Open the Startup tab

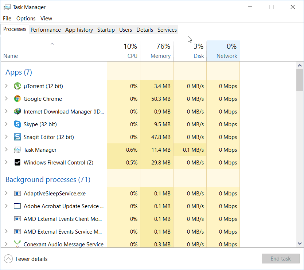(106, 30)
